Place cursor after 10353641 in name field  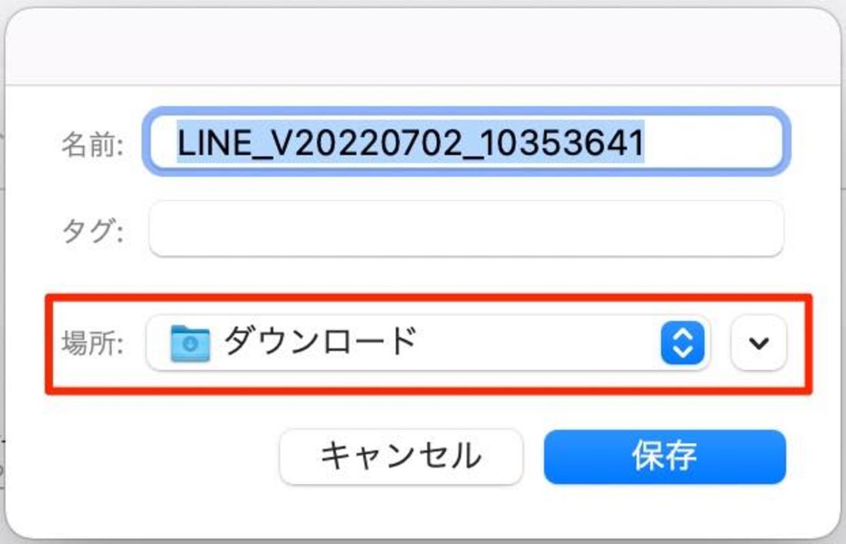click(x=645, y=142)
